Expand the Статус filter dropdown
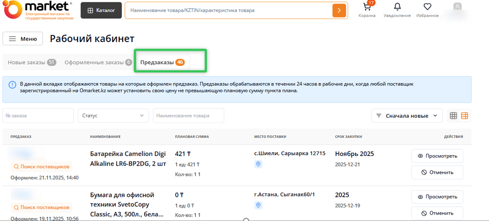Image resolution: width=489 pixels, height=221 pixels. pos(113,116)
